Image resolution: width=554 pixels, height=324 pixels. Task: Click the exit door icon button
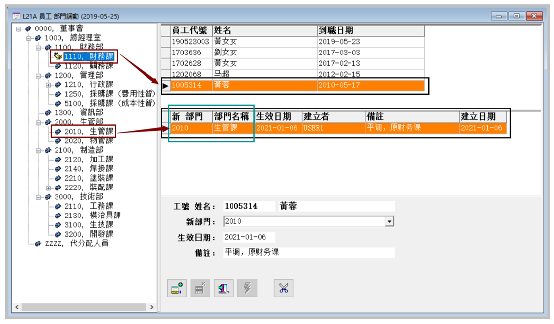[x=223, y=289]
